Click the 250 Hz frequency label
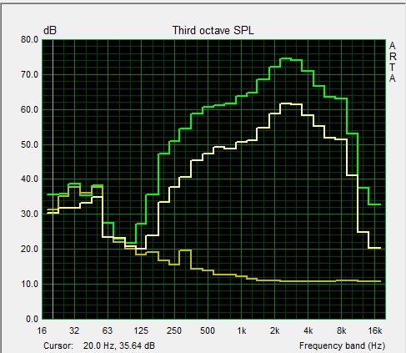The height and width of the screenshot is (353, 406). click(x=174, y=330)
